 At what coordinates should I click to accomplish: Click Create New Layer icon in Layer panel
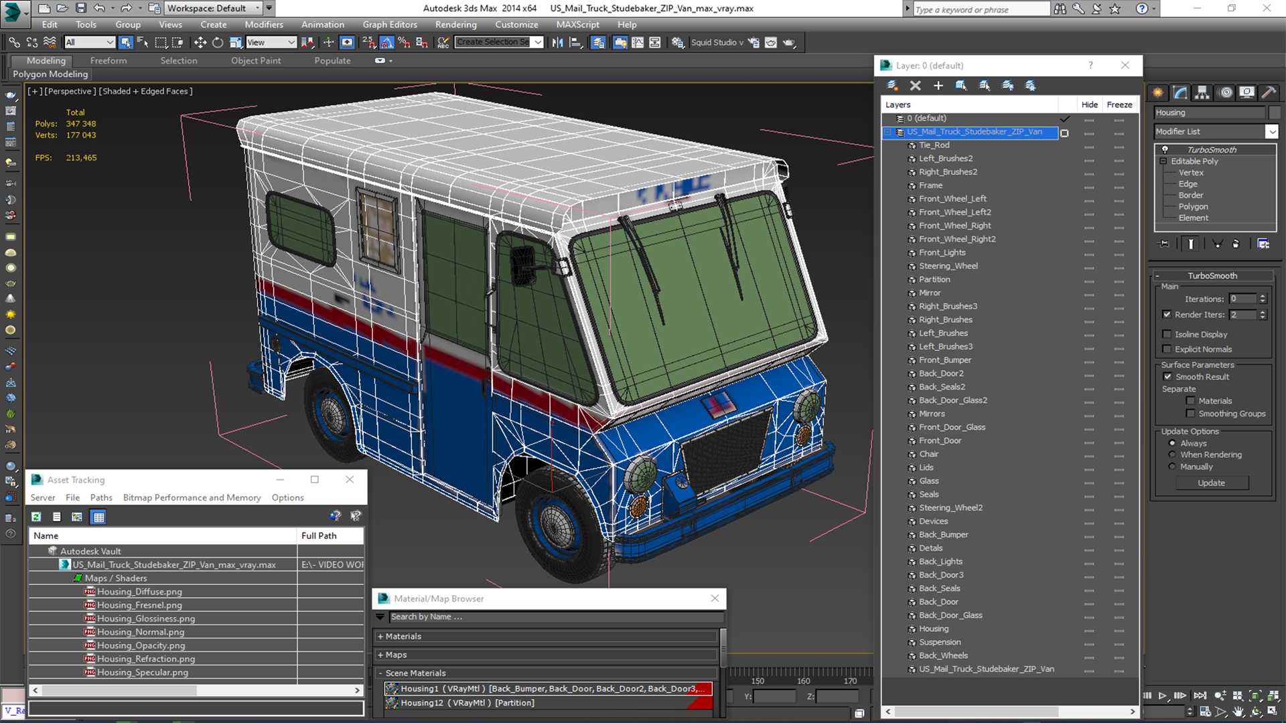(892, 86)
